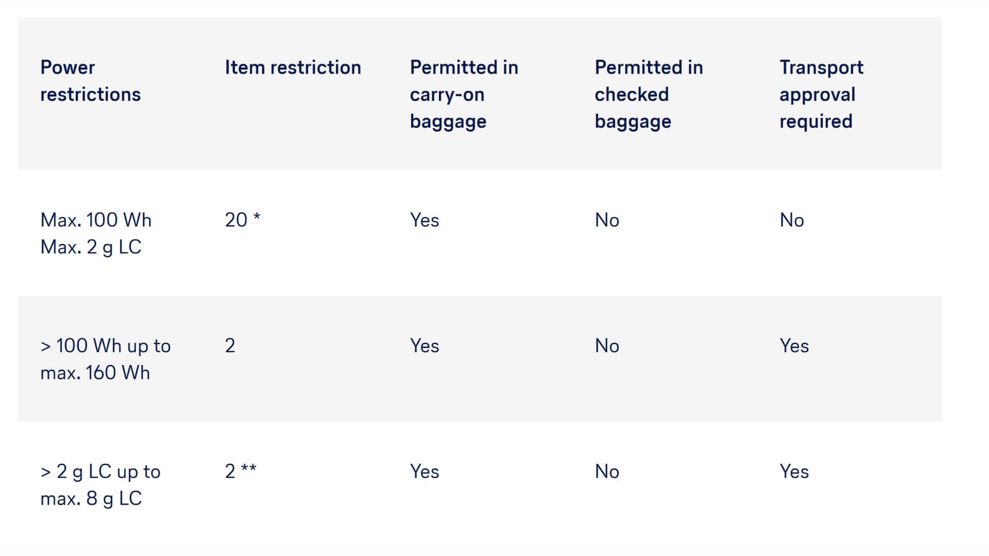Screen dimensions: 989x556
Task: Click the 'Item restriction' column header
Action: pyautogui.click(x=293, y=67)
